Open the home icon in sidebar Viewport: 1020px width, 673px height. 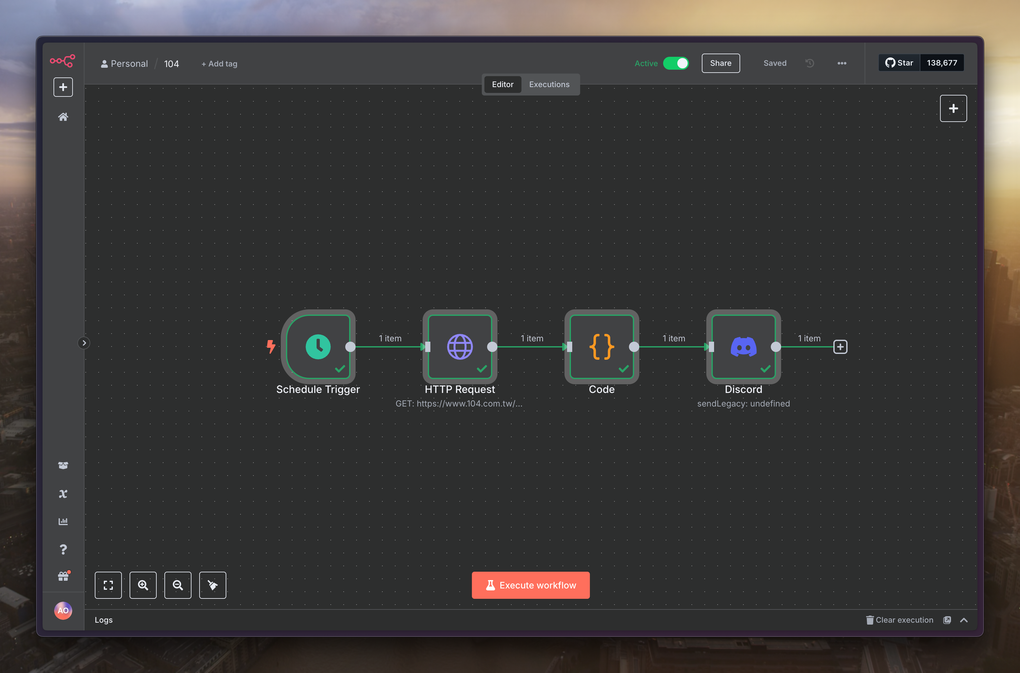click(63, 117)
